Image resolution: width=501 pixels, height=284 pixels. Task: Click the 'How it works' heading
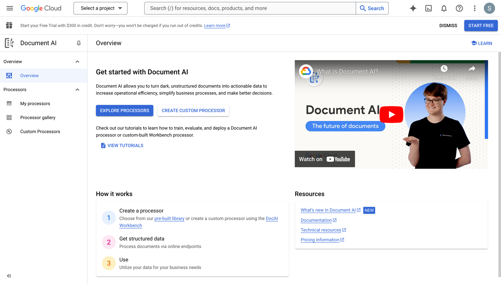click(114, 194)
